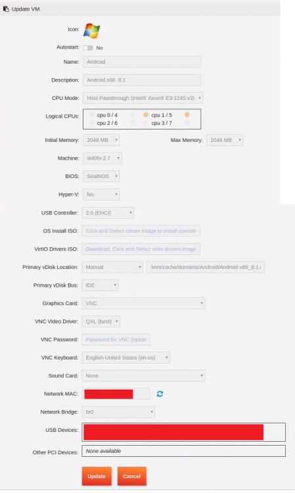Check the cpu 2 checkbox
295x493 pixels.
point(91,123)
